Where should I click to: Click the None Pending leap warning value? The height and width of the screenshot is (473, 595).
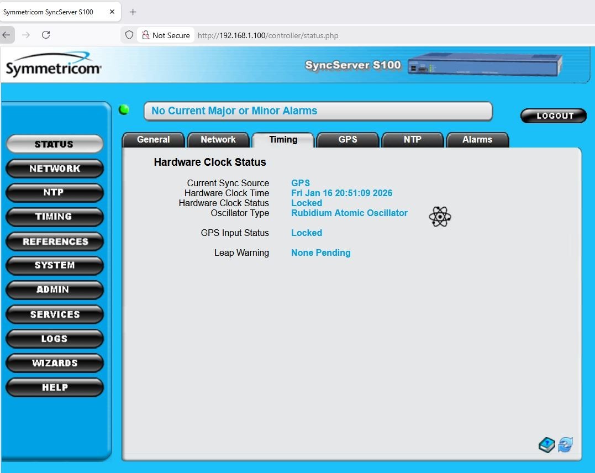(x=320, y=253)
